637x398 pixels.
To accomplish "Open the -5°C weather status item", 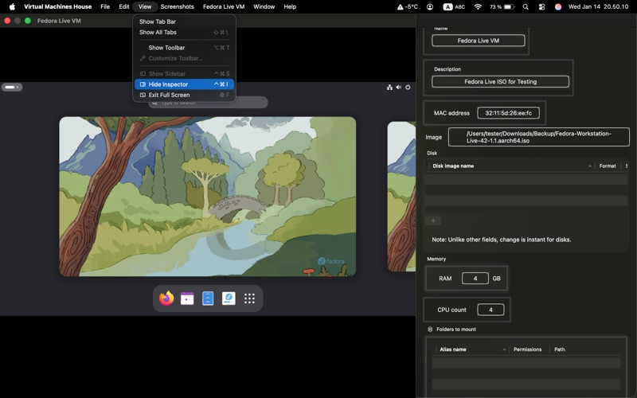I will click(408, 6).
